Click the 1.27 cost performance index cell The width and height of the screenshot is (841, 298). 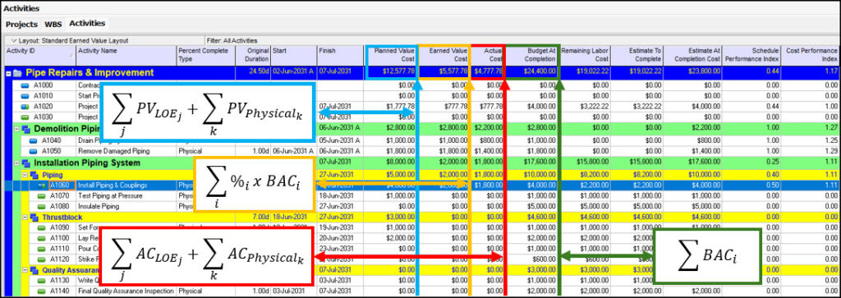coord(831,129)
